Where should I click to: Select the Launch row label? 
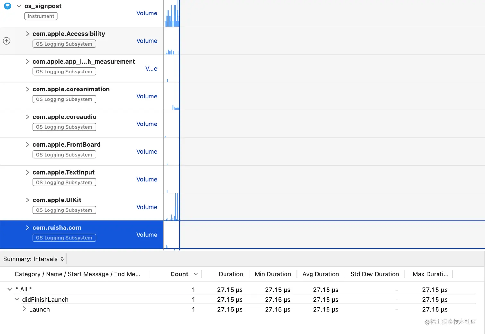[x=39, y=309]
